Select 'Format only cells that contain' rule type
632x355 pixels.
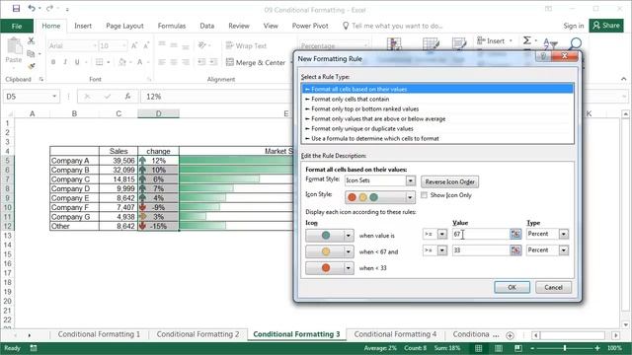[x=437, y=99]
